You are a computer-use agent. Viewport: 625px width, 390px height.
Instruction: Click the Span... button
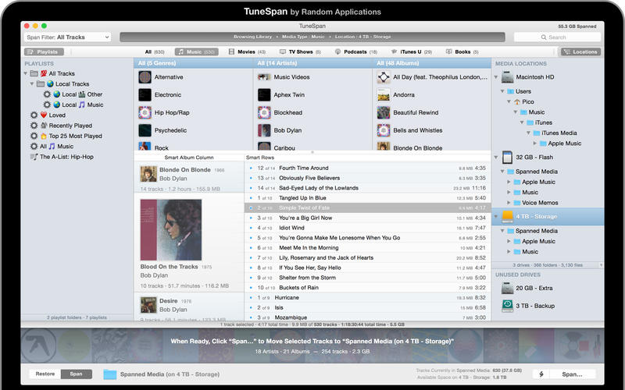coord(572,374)
